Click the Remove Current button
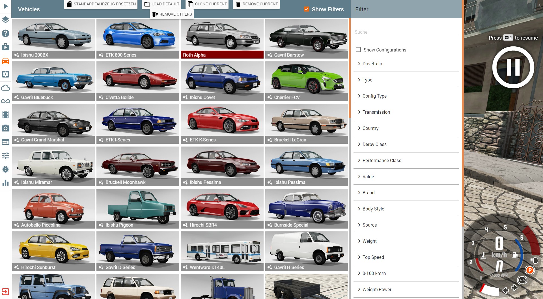 coord(257,4)
